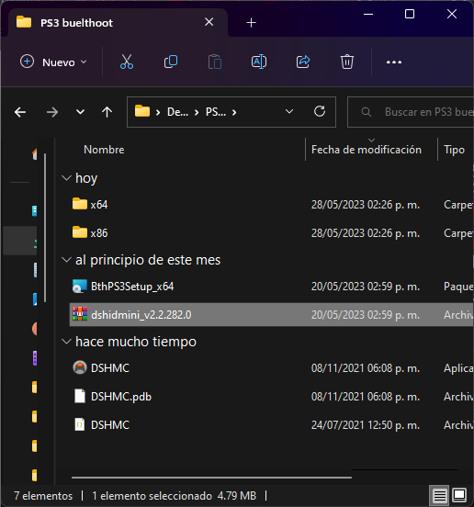This screenshot has width=474, height=507.
Task: Collapse the 'hoy' group
Action: pyautogui.click(x=66, y=178)
